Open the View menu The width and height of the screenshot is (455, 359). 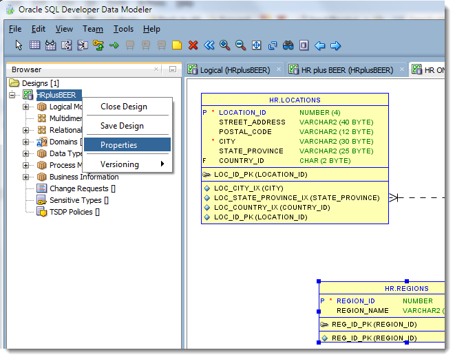pyautogui.click(x=64, y=29)
